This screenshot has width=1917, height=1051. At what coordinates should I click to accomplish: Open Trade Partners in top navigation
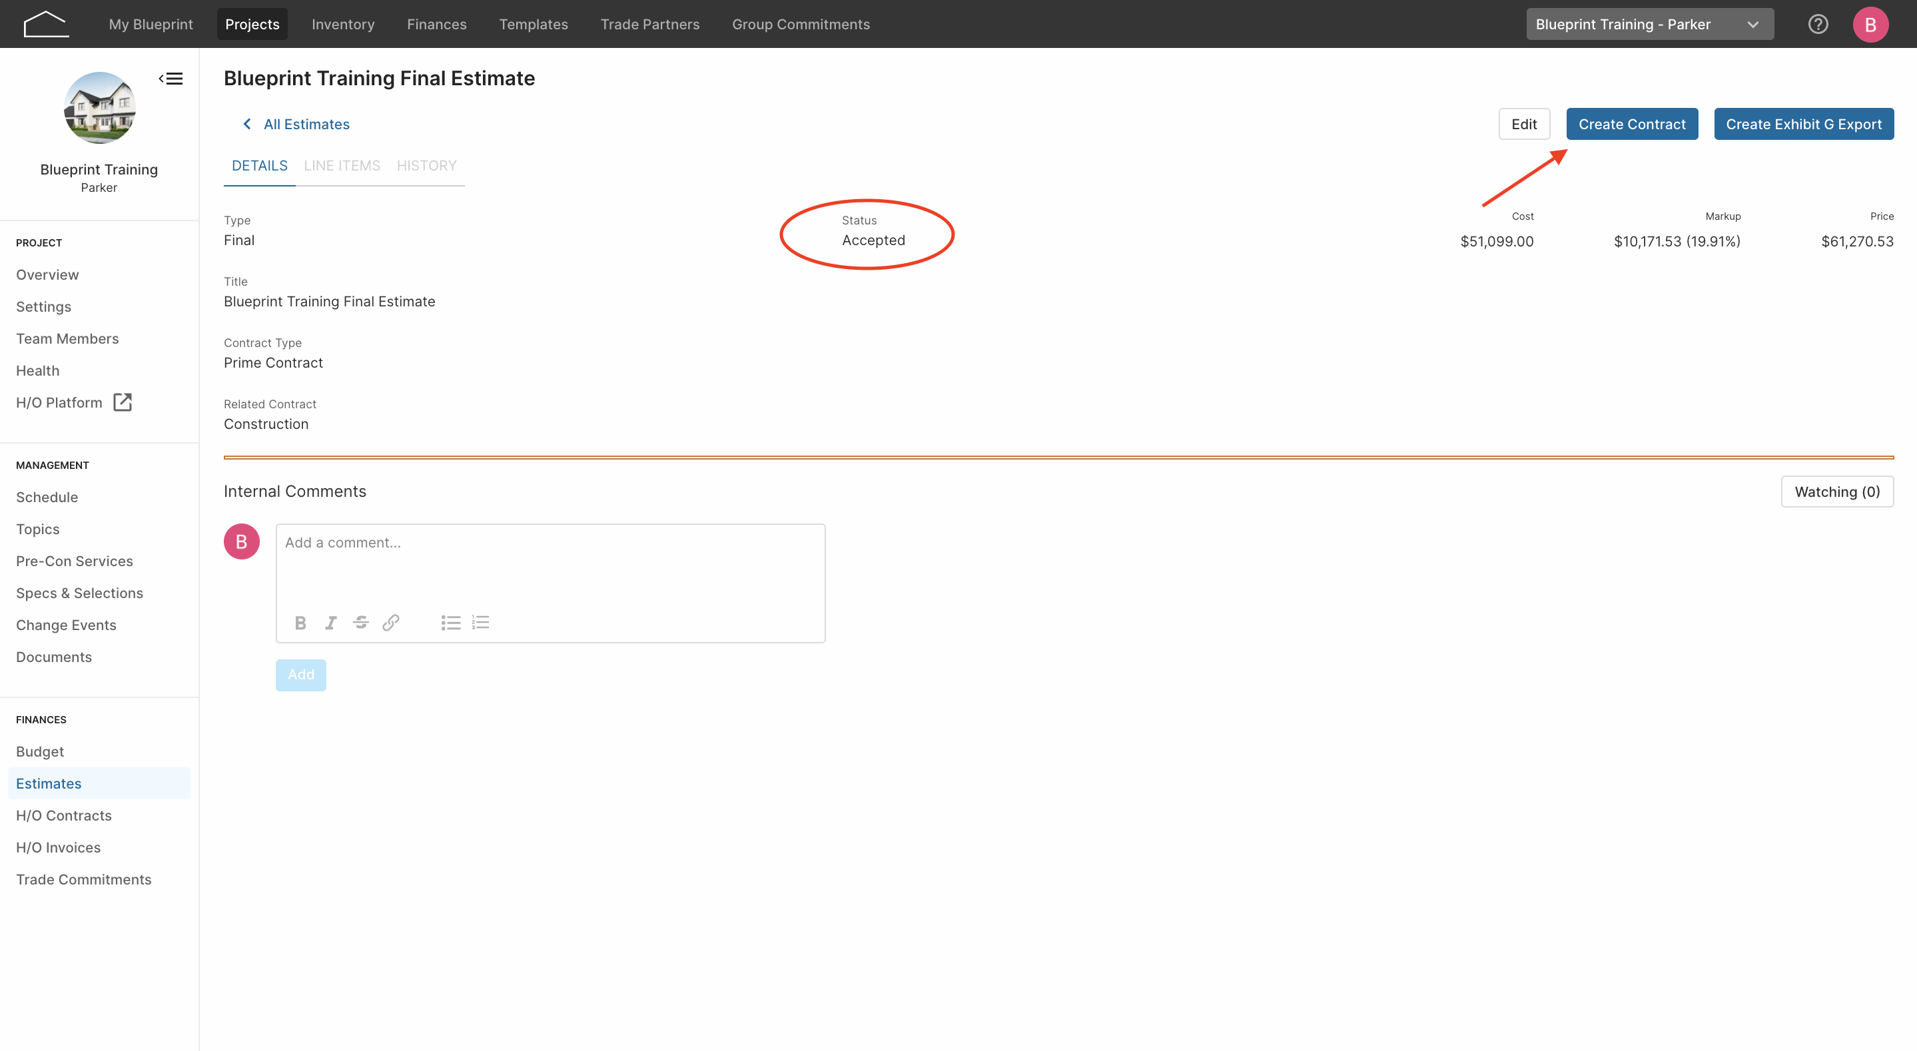coord(649,24)
